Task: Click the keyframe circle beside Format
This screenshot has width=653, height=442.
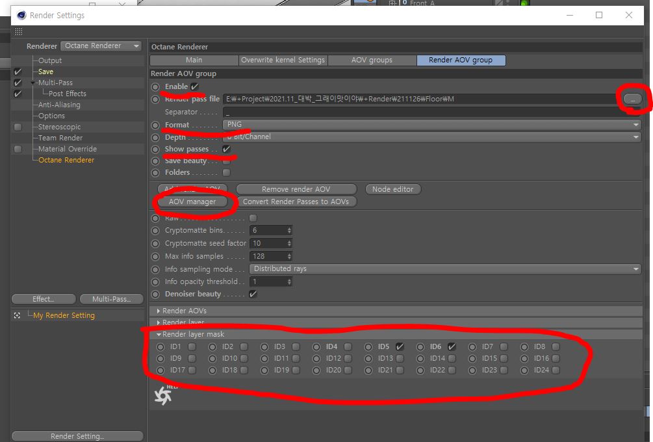Action: point(155,125)
